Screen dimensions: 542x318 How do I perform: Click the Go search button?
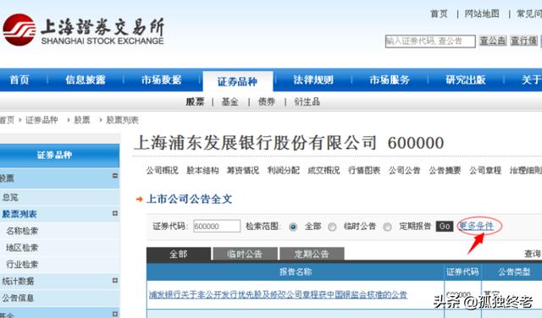click(x=445, y=226)
